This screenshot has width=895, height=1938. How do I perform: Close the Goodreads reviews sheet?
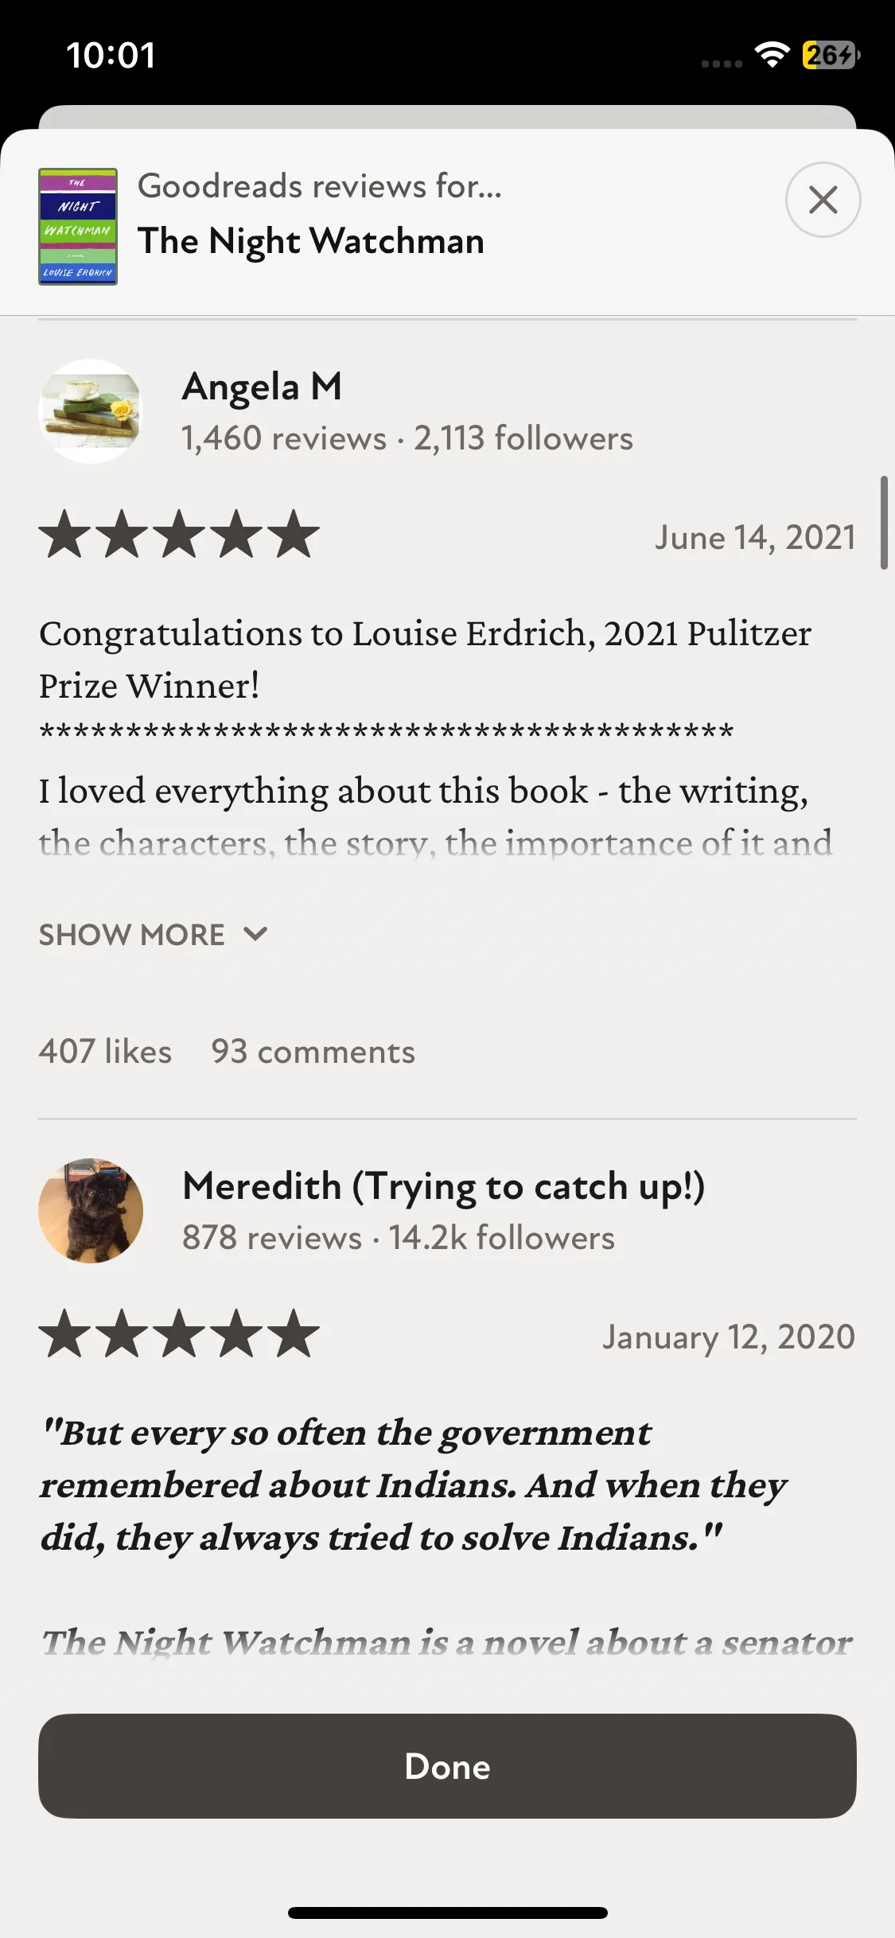(823, 200)
